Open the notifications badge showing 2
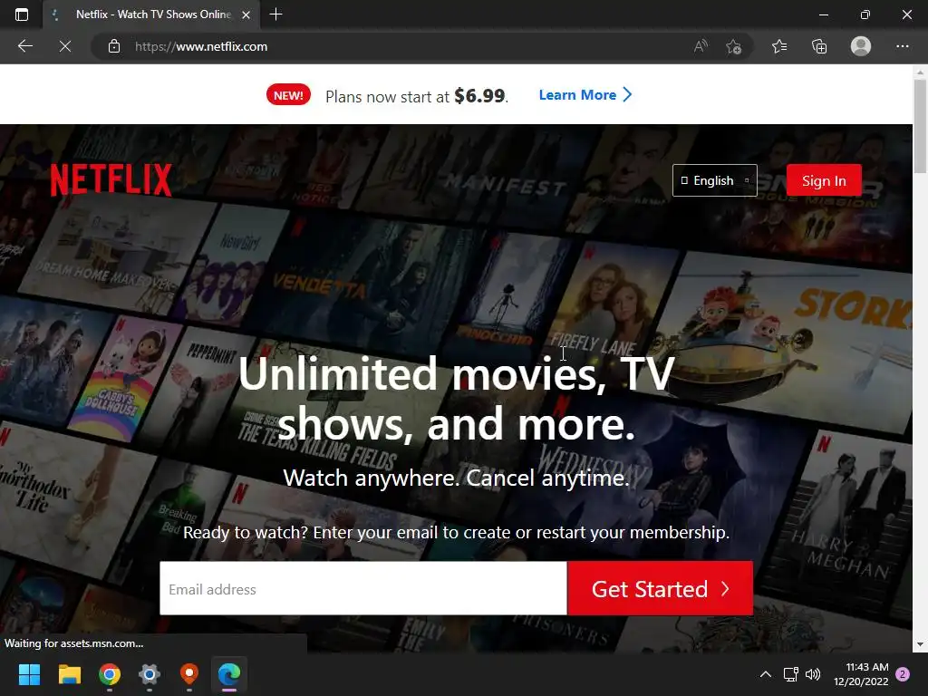Viewport: 928px width, 696px height. [x=903, y=674]
